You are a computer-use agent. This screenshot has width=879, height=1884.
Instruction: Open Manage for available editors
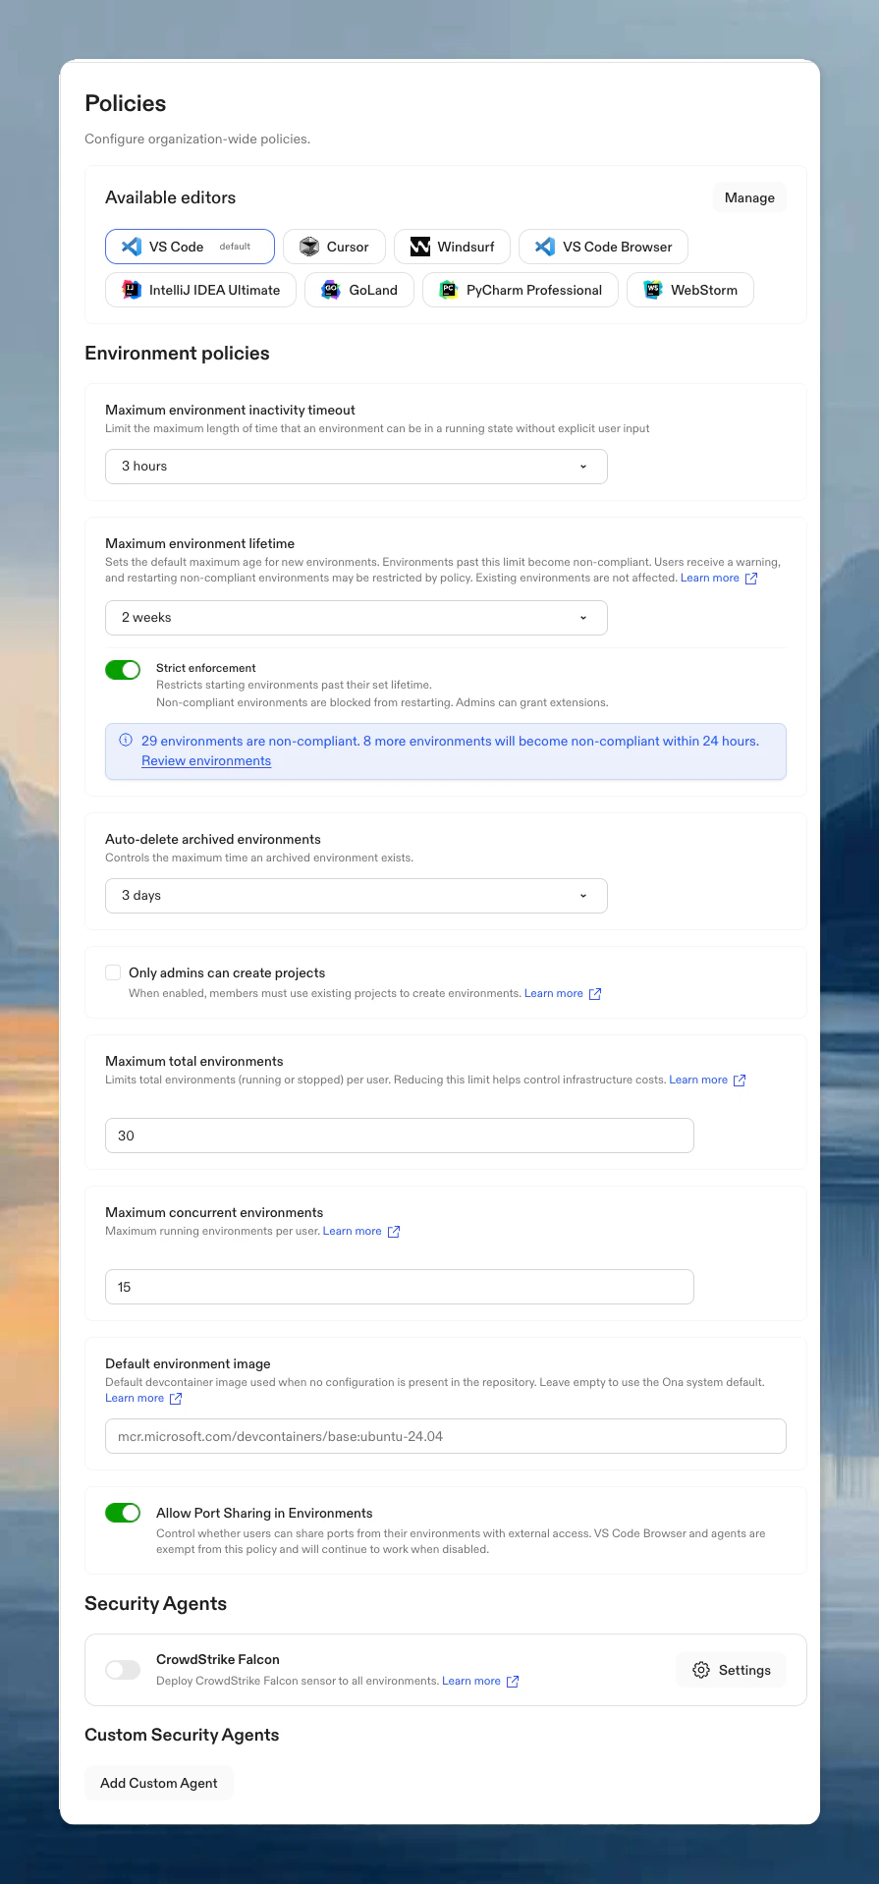coord(749,197)
